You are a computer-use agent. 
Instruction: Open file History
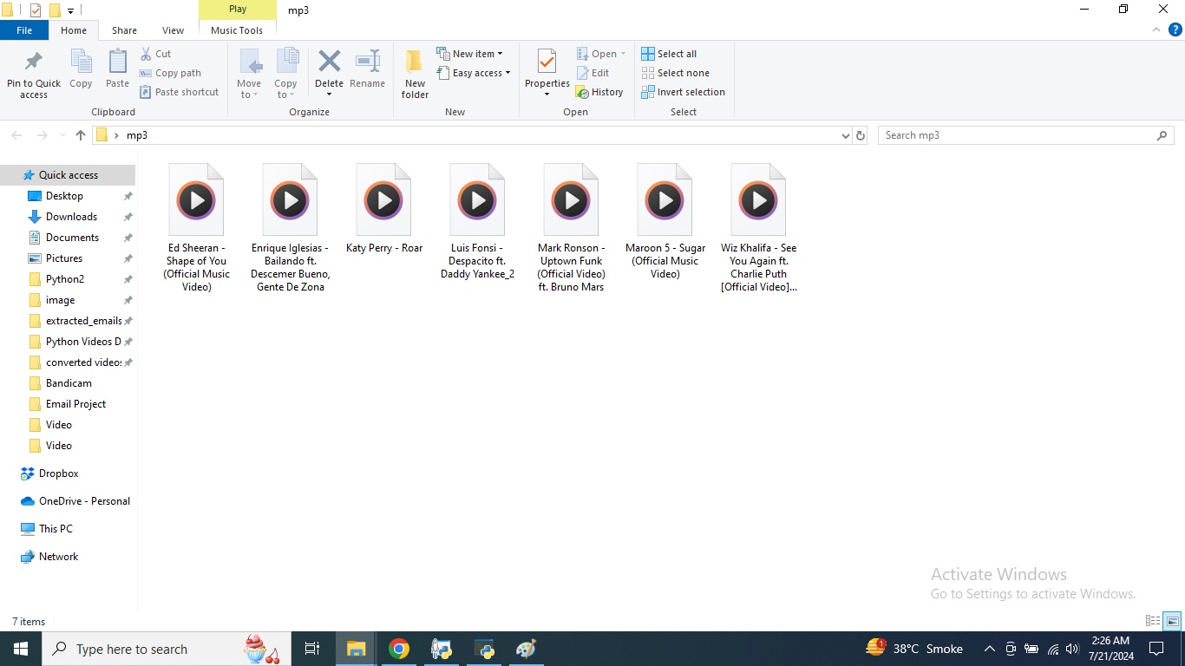(x=599, y=92)
